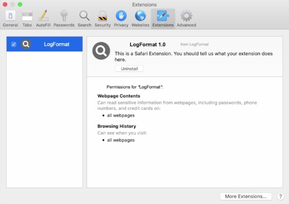Viewport: 289px width, 204px height.
Task: Disable the LogFormat extension checkbox
Action: click(x=13, y=44)
